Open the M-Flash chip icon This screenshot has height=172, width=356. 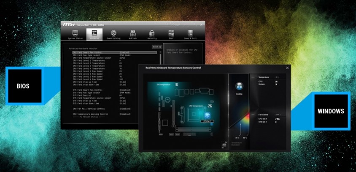tap(132, 34)
